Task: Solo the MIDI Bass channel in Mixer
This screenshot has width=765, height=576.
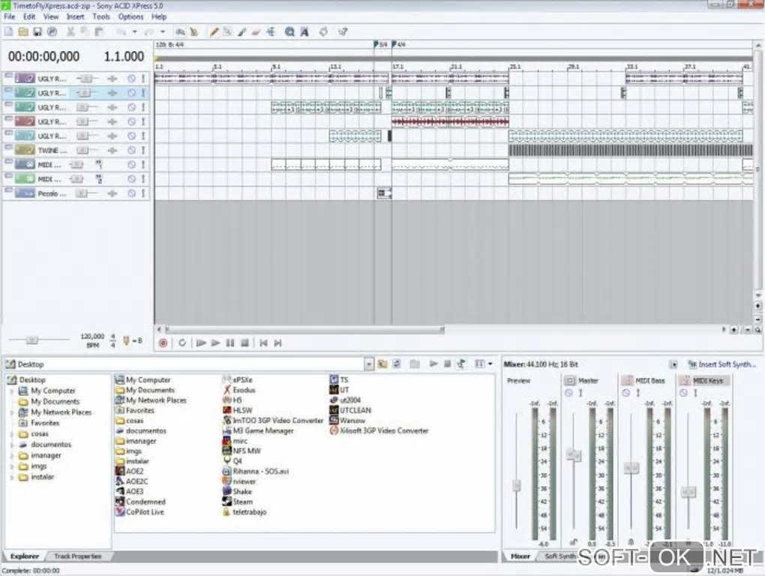Action: pos(637,393)
